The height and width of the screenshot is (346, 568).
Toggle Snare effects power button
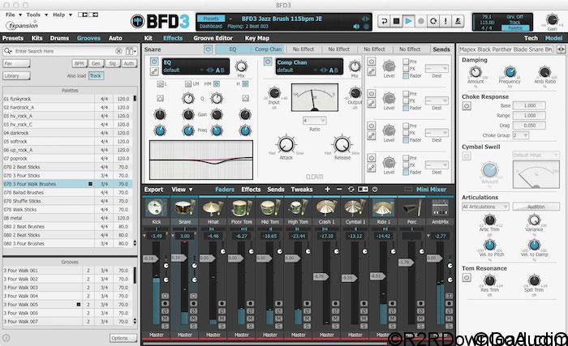208,49
